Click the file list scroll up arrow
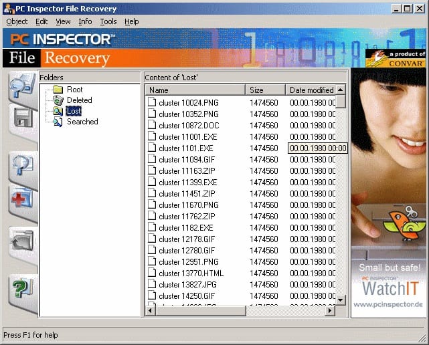The height and width of the screenshot is (345, 429). [341, 90]
